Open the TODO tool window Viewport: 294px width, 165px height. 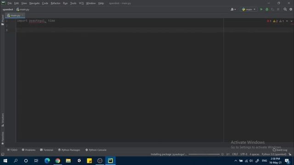click(12, 150)
